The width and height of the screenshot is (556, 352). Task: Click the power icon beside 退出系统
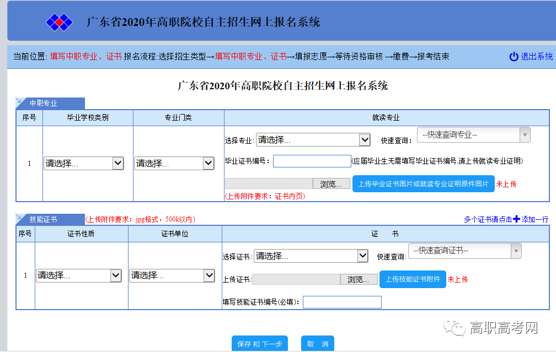tap(514, 56)
